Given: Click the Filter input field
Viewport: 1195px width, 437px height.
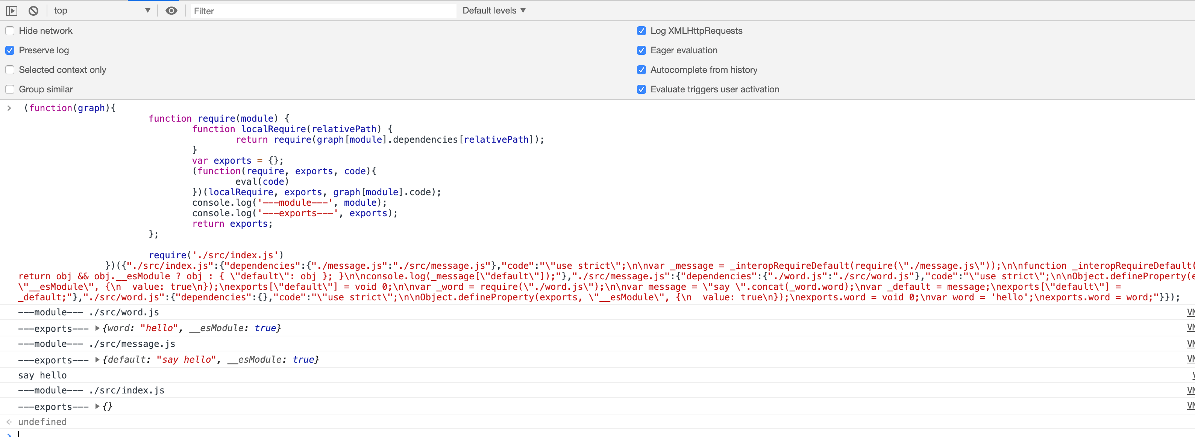Looking at the screenshot, I should click(x=323, y=11).
